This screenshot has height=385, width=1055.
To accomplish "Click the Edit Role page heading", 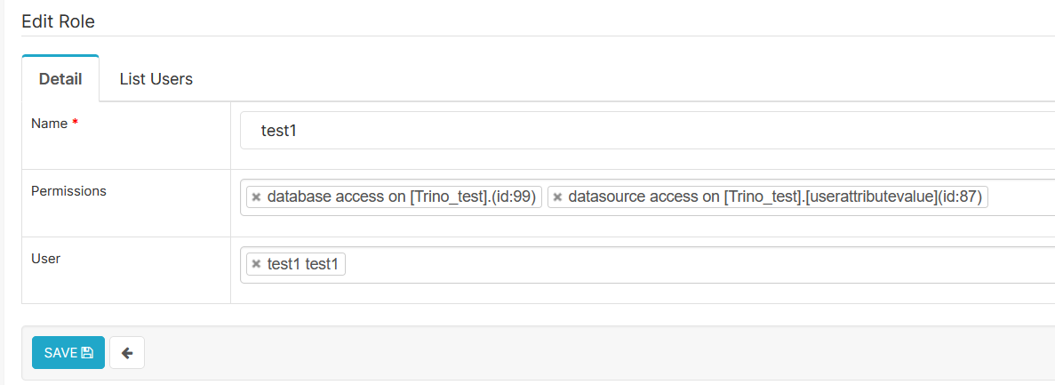I will 58,21.
